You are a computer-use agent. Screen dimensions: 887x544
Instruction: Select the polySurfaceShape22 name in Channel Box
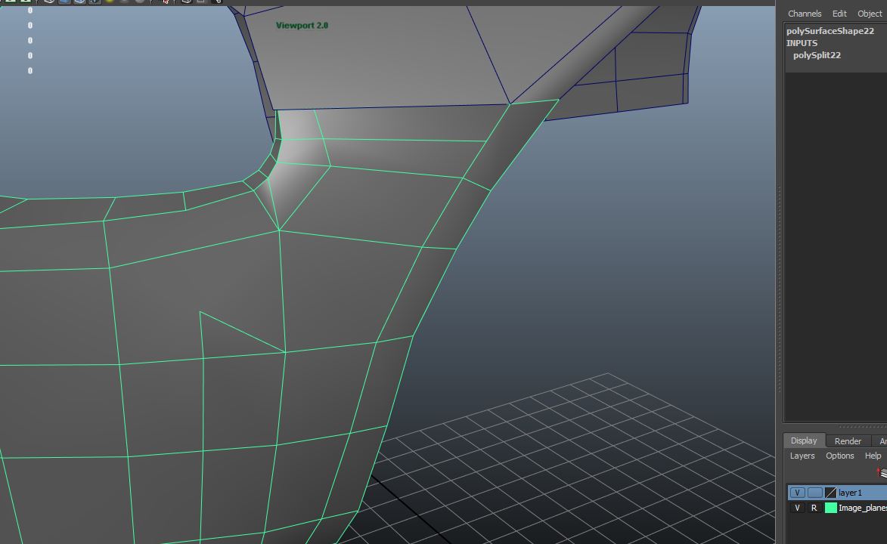830,31
